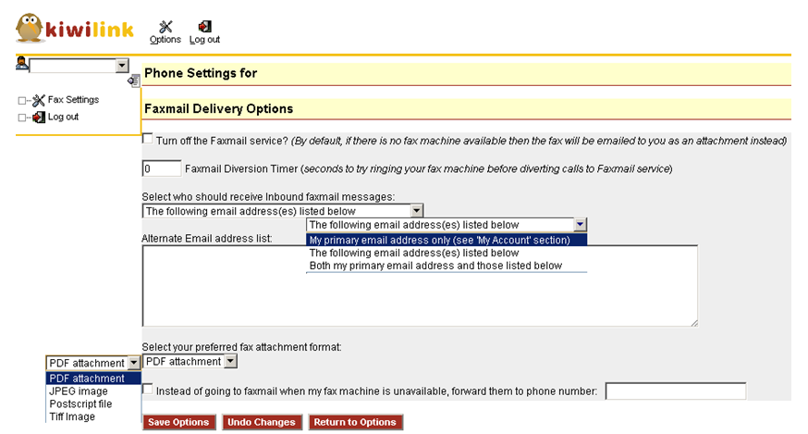Toggle the tree box beside Fax Settings
Image resolution: width=808 pixels, height=434 pixels.
coord(22,100)
